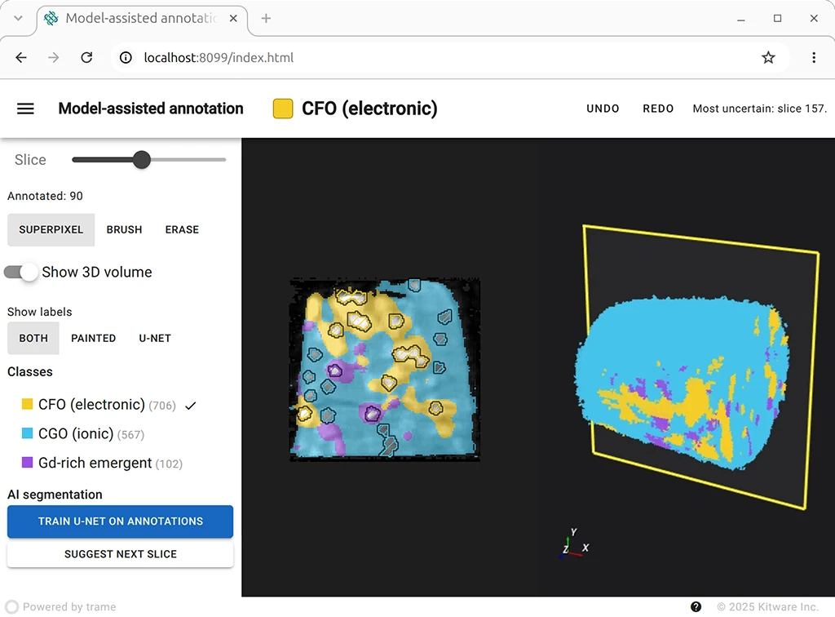
Task: Click the 'Classes' heading
Action: click(30, 372)
